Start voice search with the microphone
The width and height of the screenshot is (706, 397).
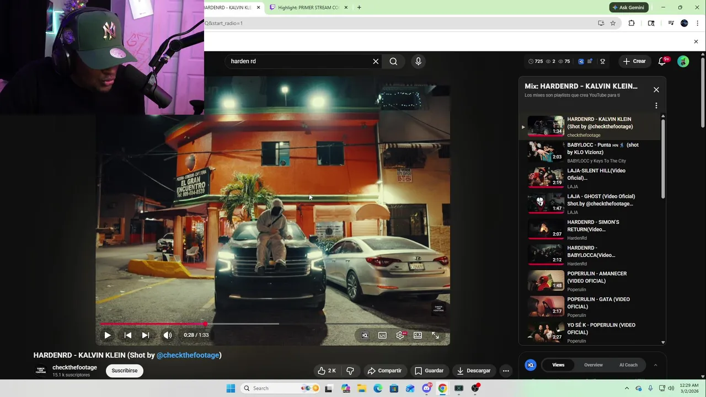[x=418, y=61]
